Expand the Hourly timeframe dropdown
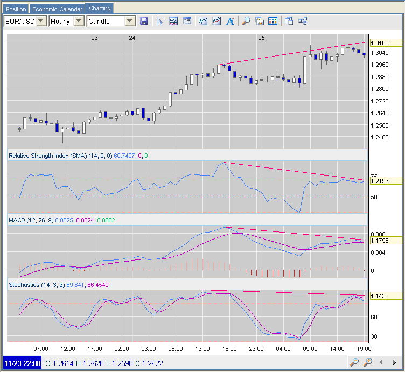The height and width of the screenshot is (372, 405). 78,21
